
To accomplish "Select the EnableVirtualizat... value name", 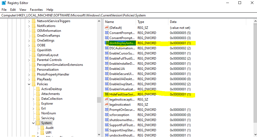I will point(122,89).
